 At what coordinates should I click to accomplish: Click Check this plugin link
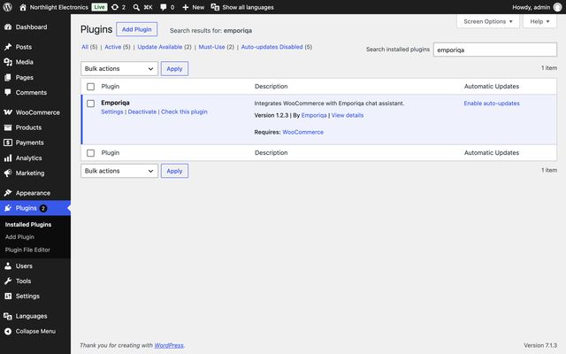pyautogui.click(x=184, y=112)
